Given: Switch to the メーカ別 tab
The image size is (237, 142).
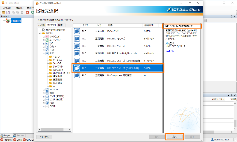Looking at the screenshot, I should [41, 25].
